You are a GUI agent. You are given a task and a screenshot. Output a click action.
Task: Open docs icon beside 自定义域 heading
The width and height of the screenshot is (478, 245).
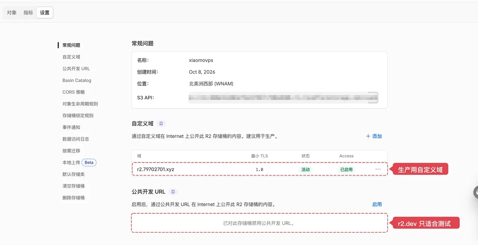point(161,123)
